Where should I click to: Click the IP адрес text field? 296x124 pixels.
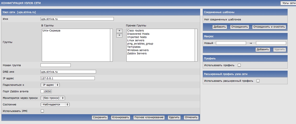[67, 78]
